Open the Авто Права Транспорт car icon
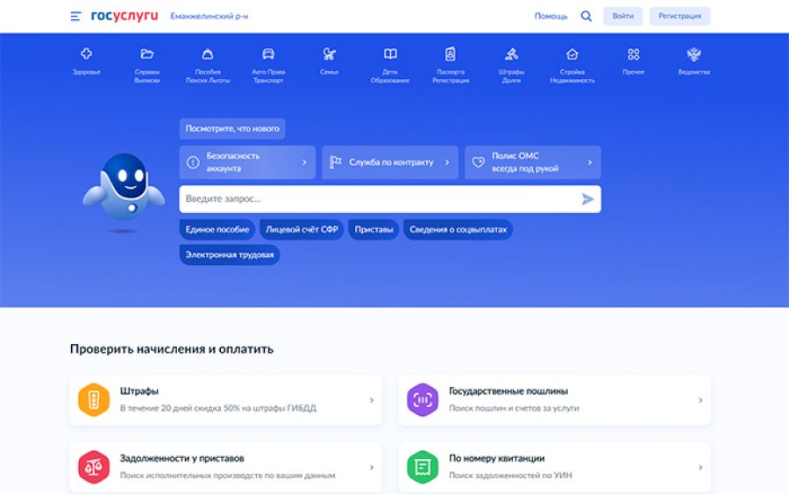Screen dimensions: 789x494 pos(268,54)
